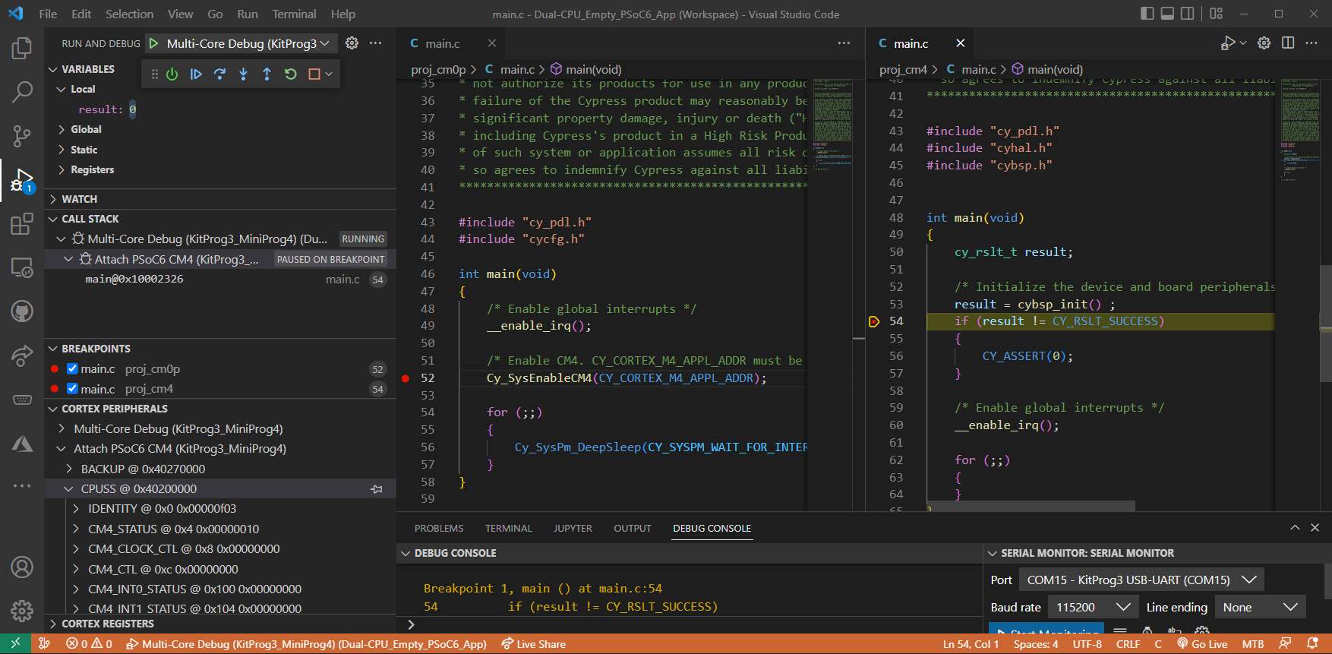Viewport: 1332px width, 654px height.
Task: Open Source Control in activity bar
Action: 21,136
